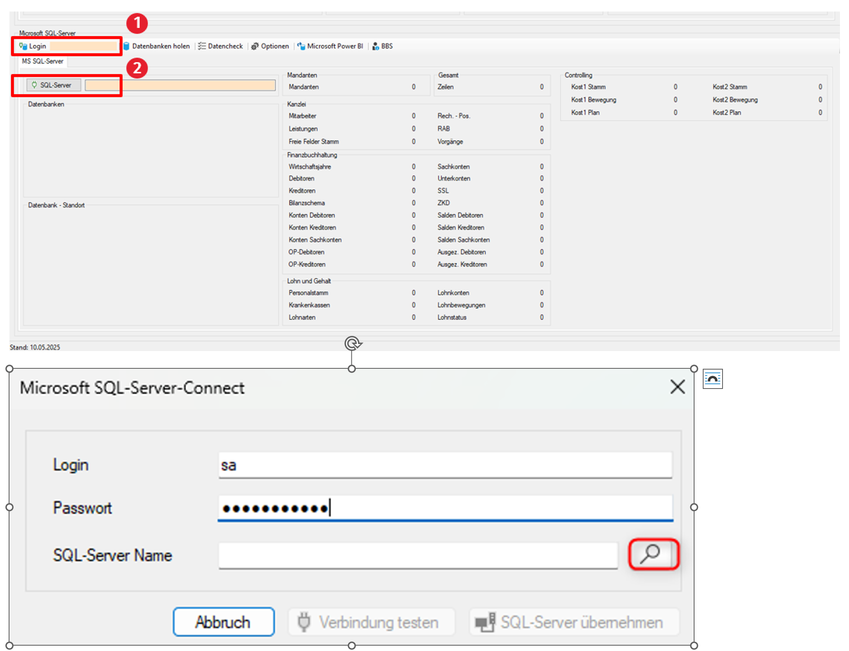The image size is (849, 651).
Task: Click the BBS toolbar item
Action: click(x=382, y=46)
